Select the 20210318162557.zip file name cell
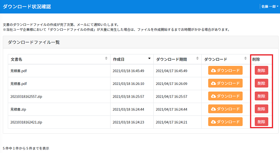Image resolution: width=280 pixels, height=153 pixels. tap(59, 97)
